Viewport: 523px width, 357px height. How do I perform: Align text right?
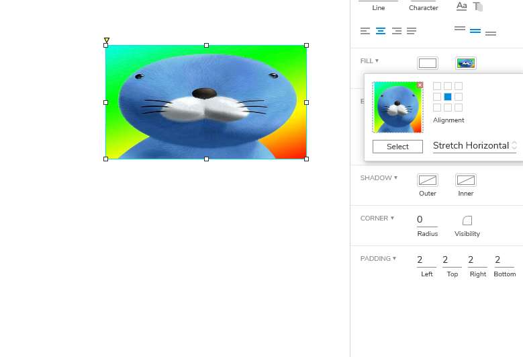[397, 31]
